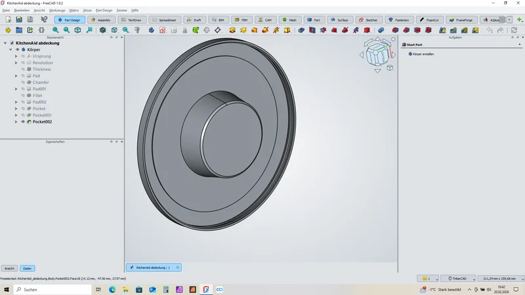
Task: Click the refresh recompute icon
Action: [514, 30]
